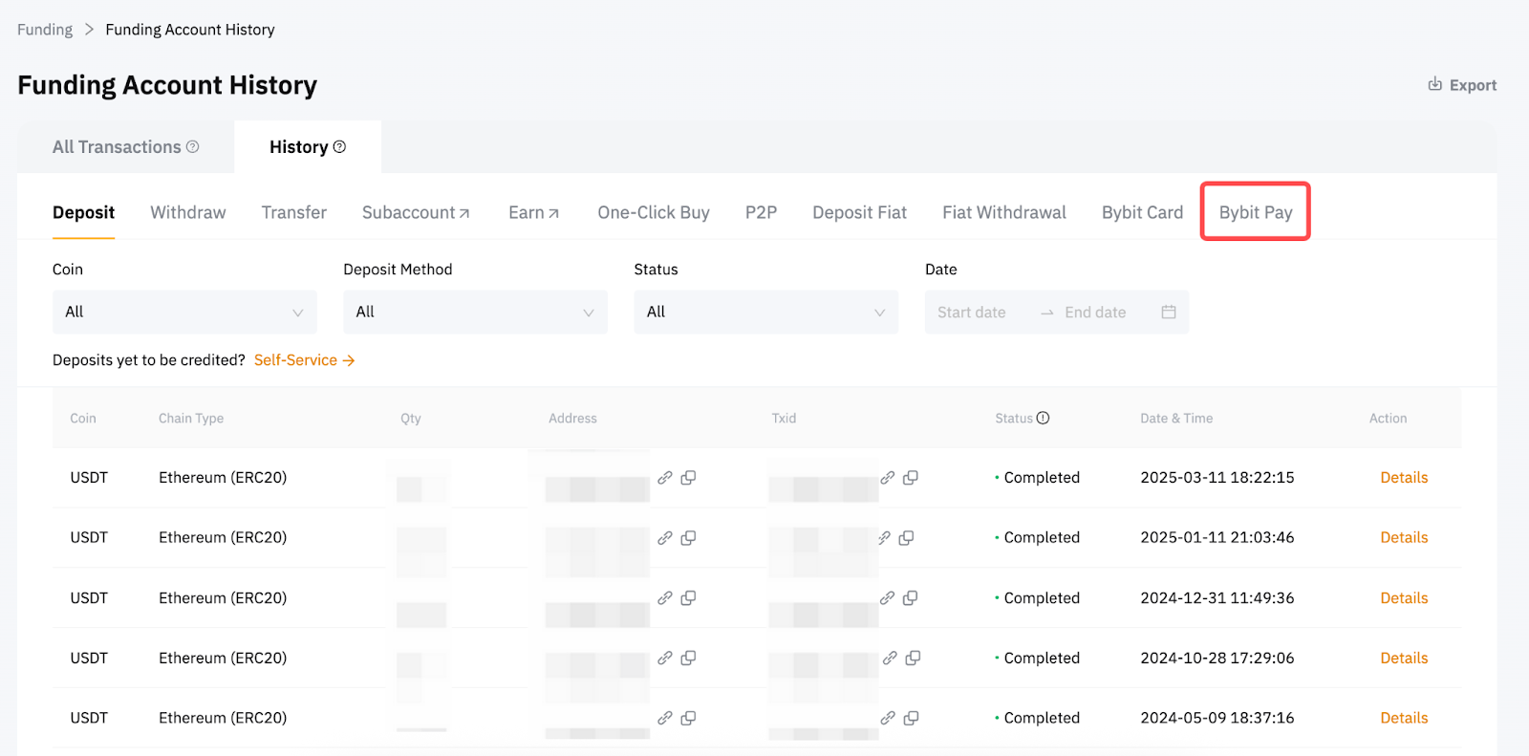Expand the Coin dropdown filter

[x=184, y=312]
